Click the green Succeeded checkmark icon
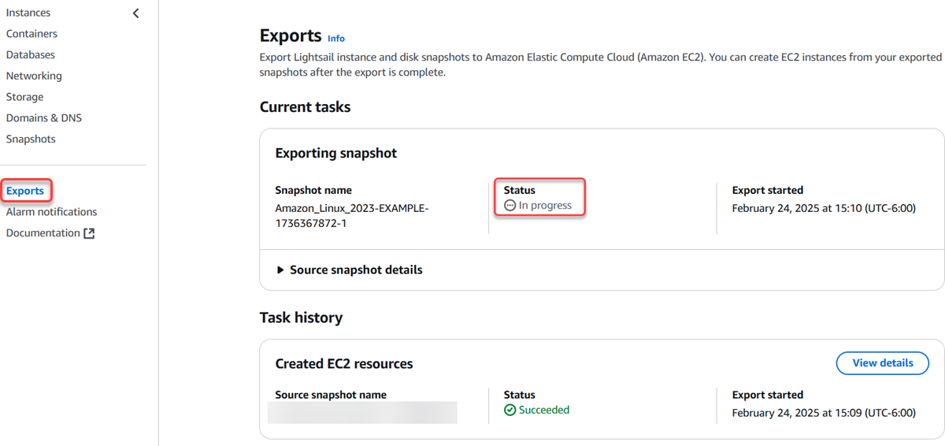Image resolution: width=945 pixels, height=446 pixels. (510, 411)
